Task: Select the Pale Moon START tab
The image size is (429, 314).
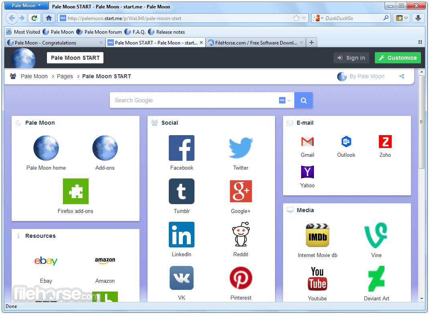Action: (156, 43)
